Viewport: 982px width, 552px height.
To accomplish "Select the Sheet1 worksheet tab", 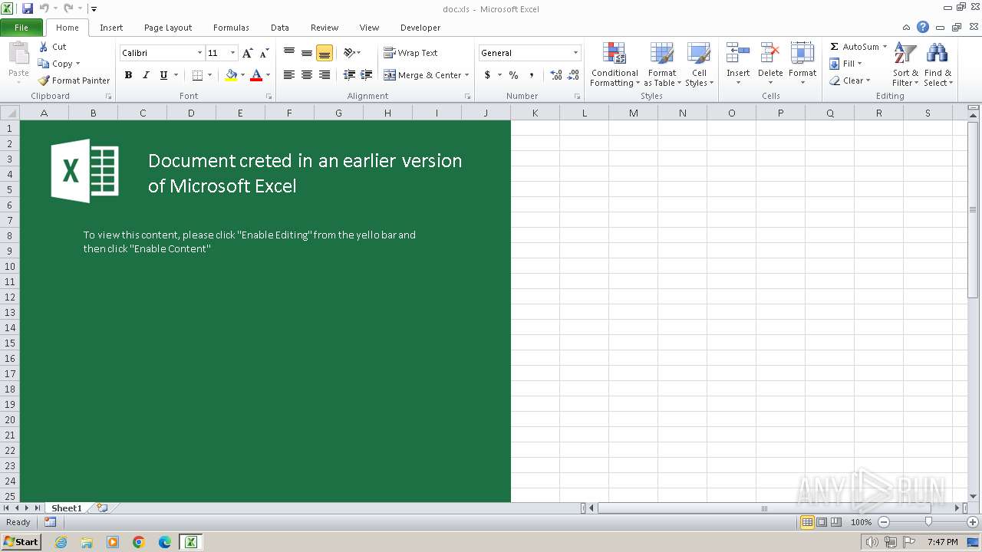I will pyautogui.click(x=66, y=508).
